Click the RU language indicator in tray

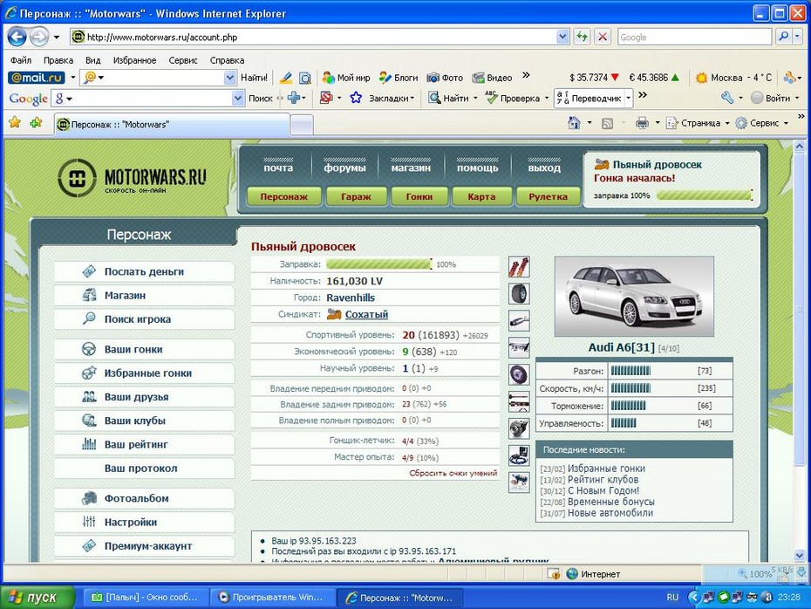point(671,597)
